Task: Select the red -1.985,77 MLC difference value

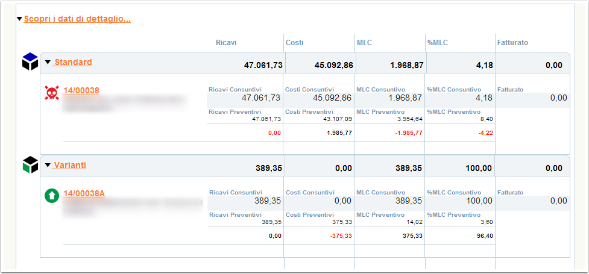Action: (x=409, y=133)
